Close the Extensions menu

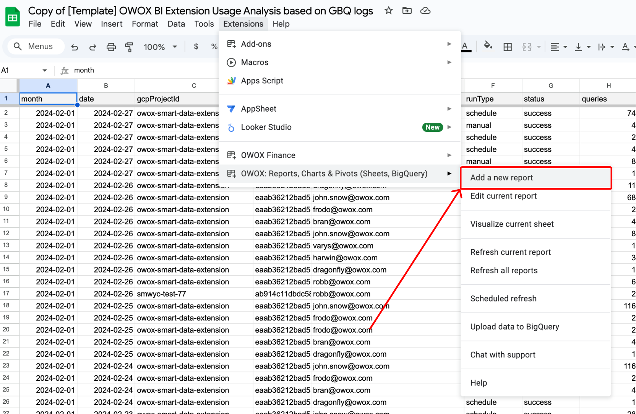point(243,24)
